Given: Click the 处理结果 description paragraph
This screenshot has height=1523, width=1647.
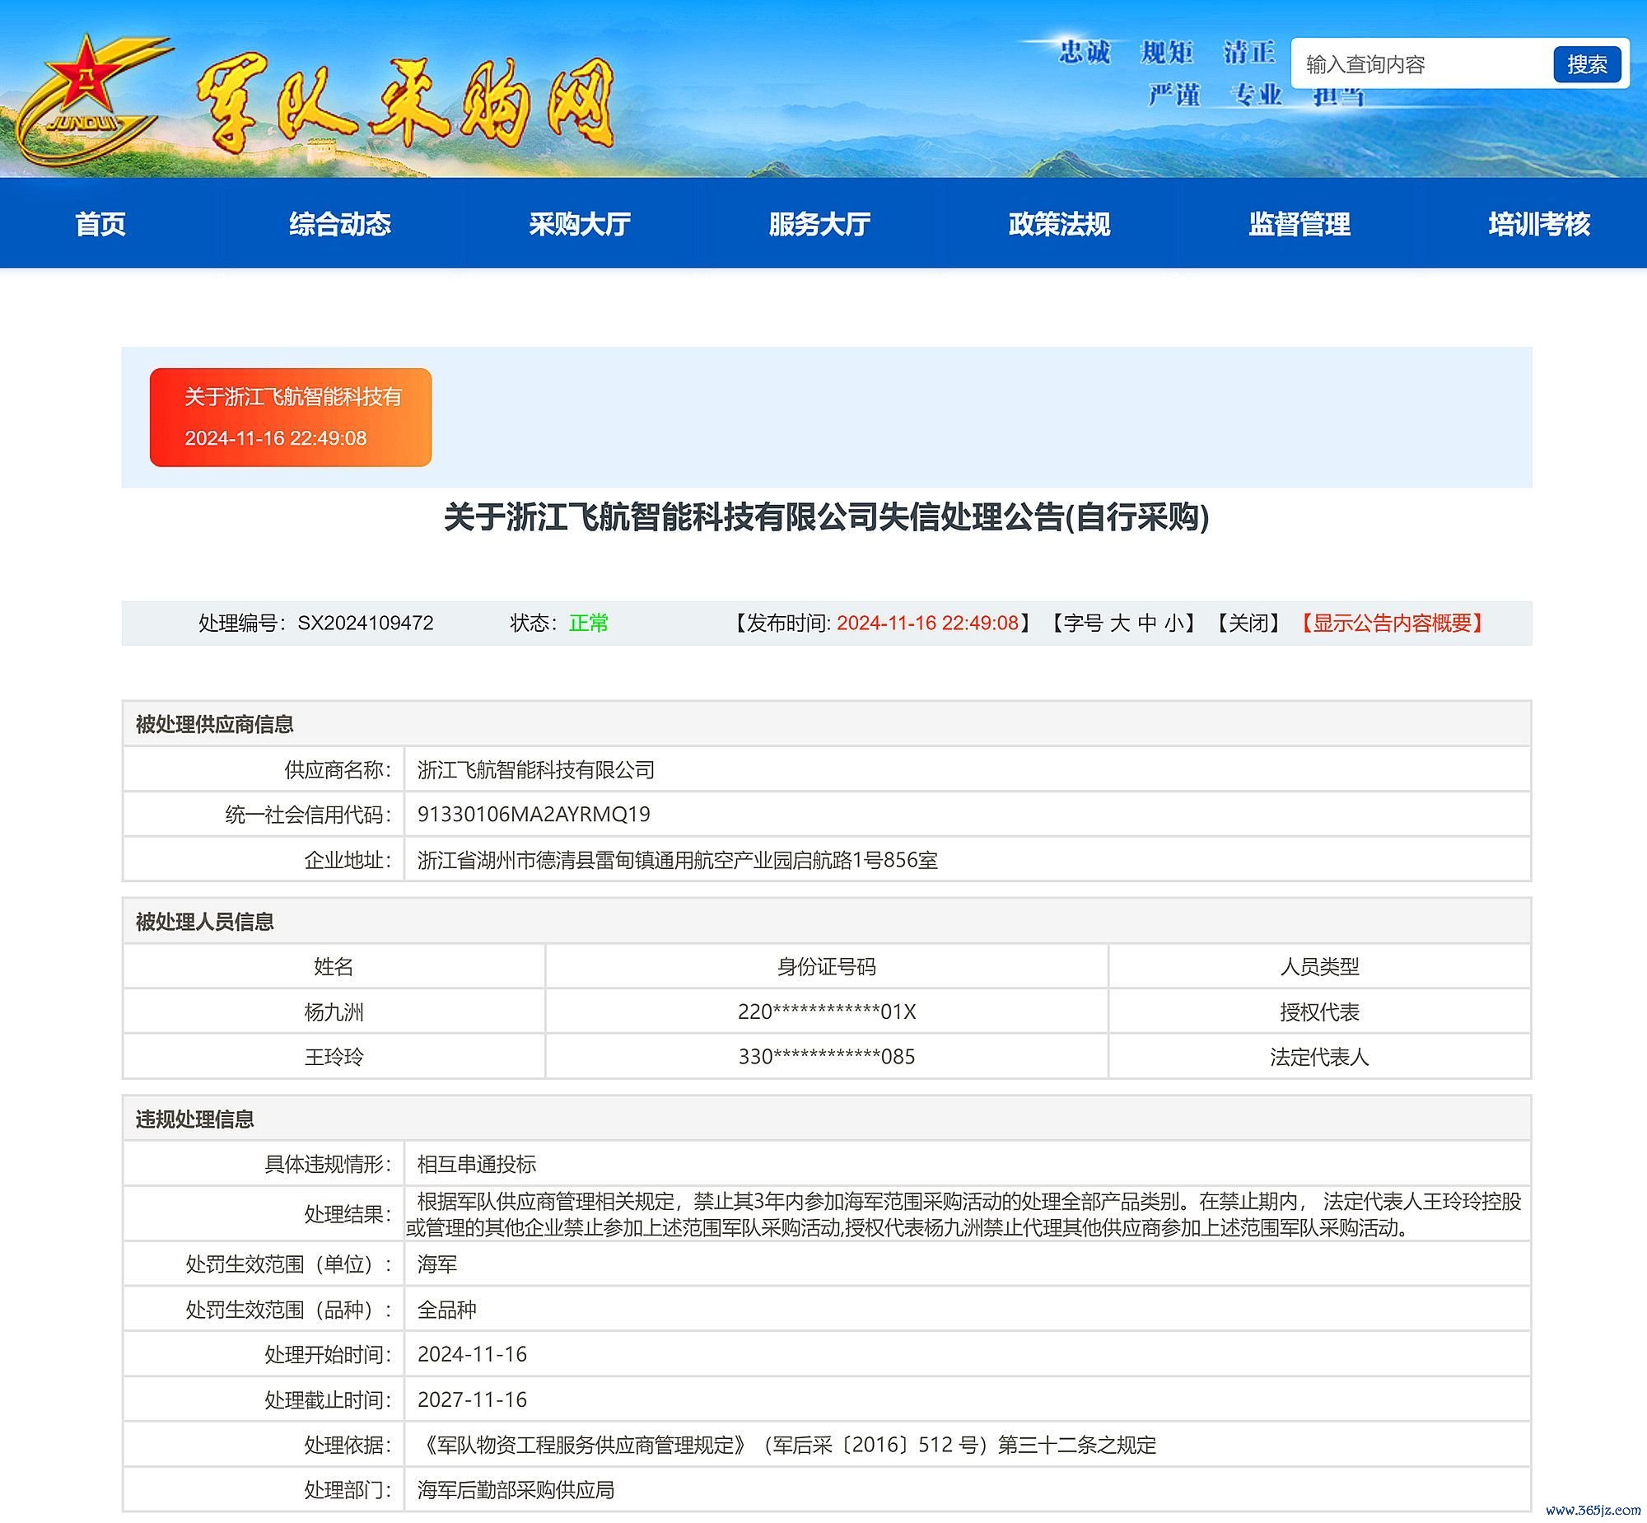Looking at the screenshot, I should point(964,1214).
